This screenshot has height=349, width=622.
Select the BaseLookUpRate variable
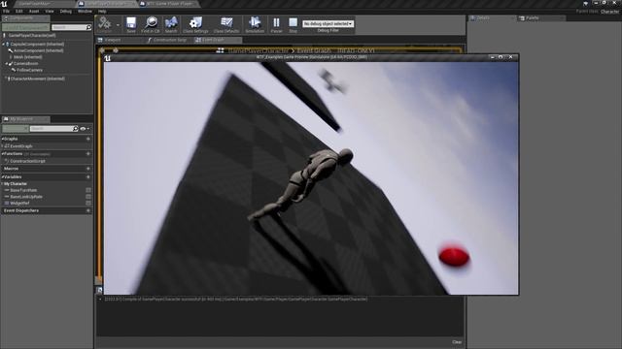point(26,197)
